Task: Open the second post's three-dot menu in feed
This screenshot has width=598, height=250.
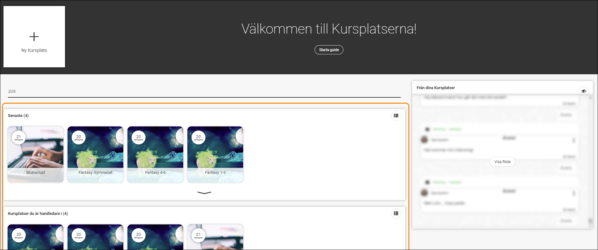Action: coord(574,193)
